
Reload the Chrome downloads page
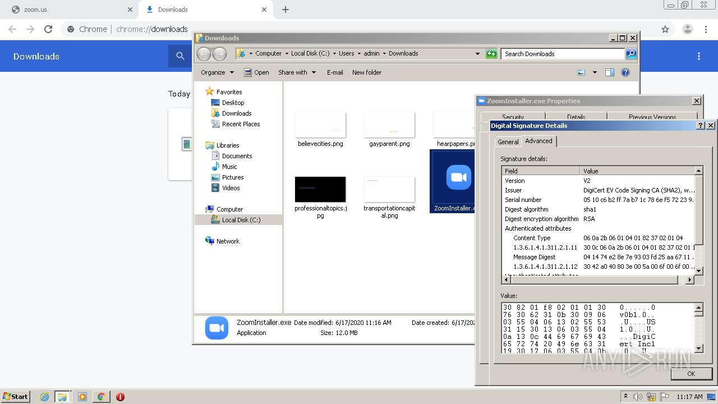[48, 29]
